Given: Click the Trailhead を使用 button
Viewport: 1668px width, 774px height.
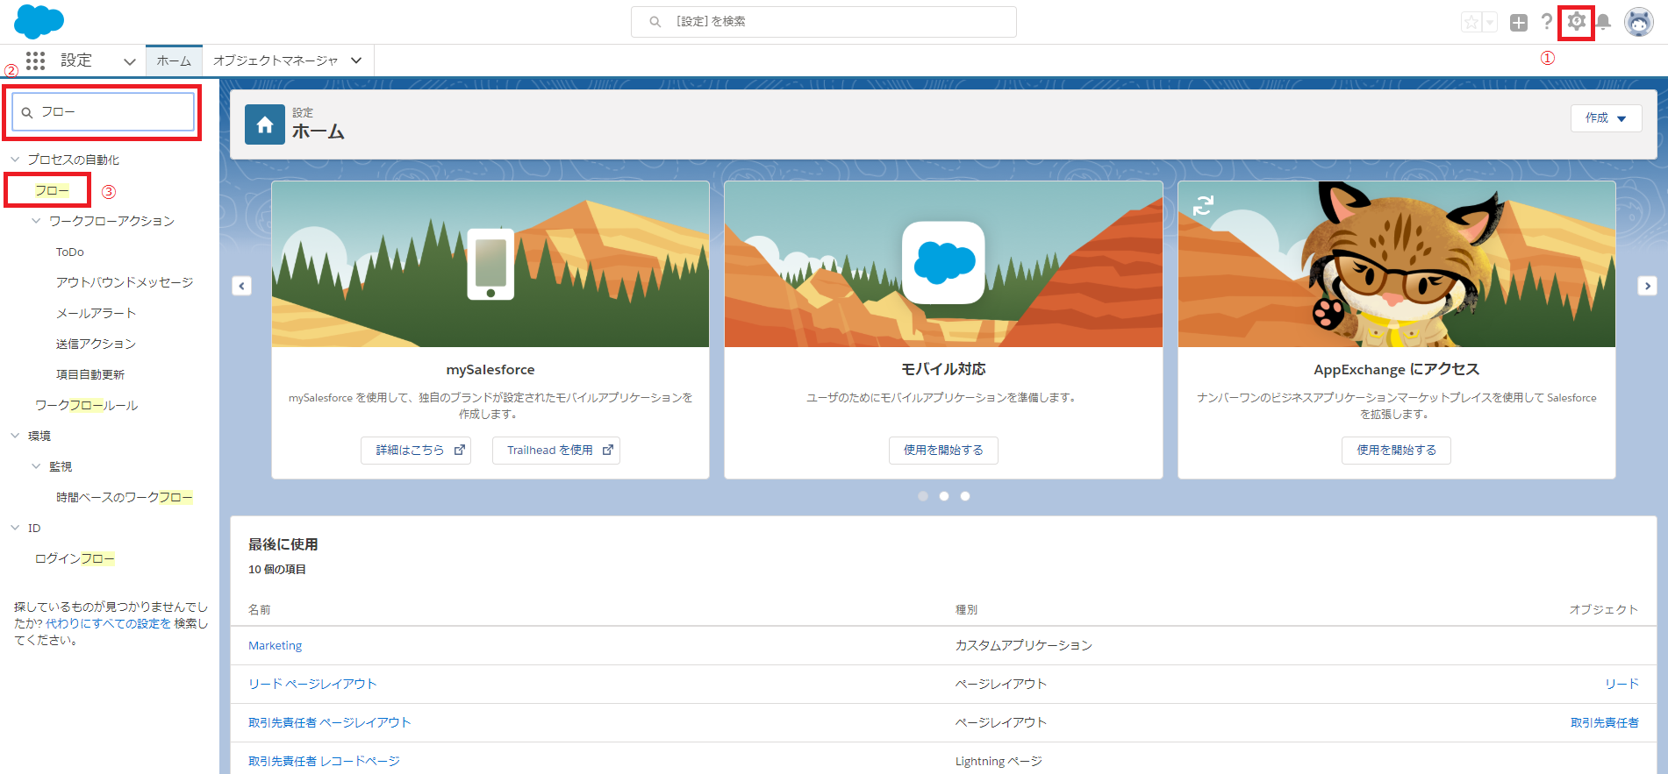Looking at the screenshot, I should (x=556, y=450).
